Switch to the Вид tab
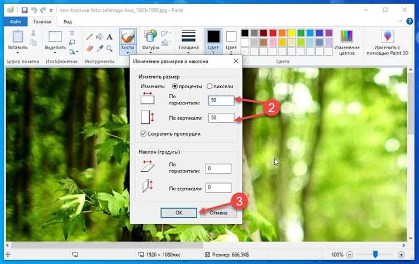The height and width of the screenshot is (264, 419). pos(68,22)
